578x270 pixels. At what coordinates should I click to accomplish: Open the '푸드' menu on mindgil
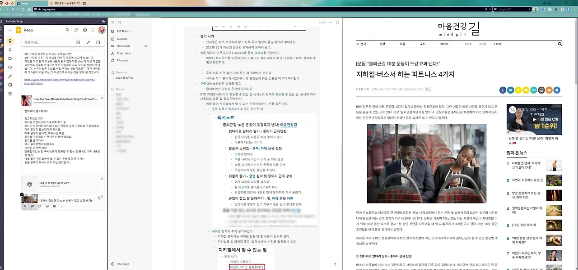click(423, 44)
